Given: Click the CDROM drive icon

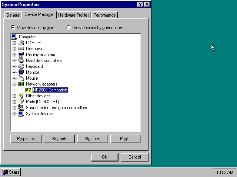Looking at the screenshot, I should [x=21, y=43].
